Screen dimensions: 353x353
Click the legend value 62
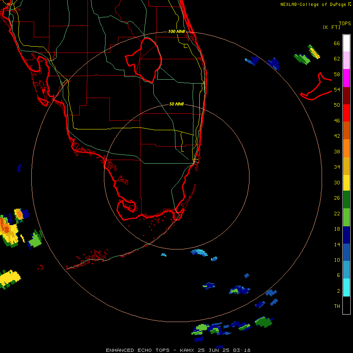pos(337,59)
